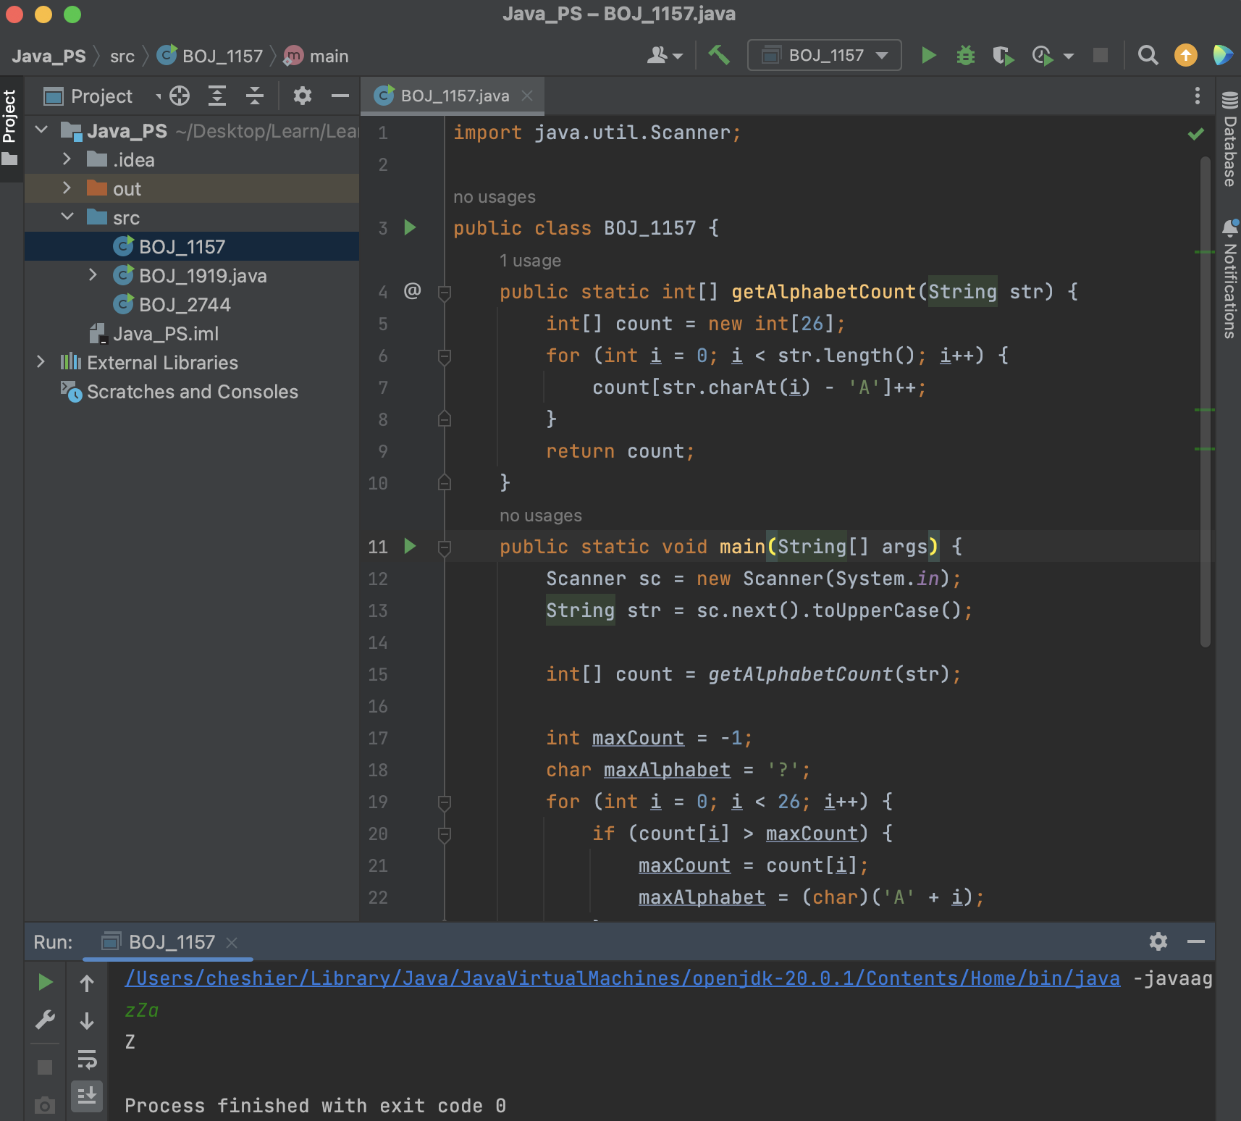Rerun program in Run panel

click(45, 982)
